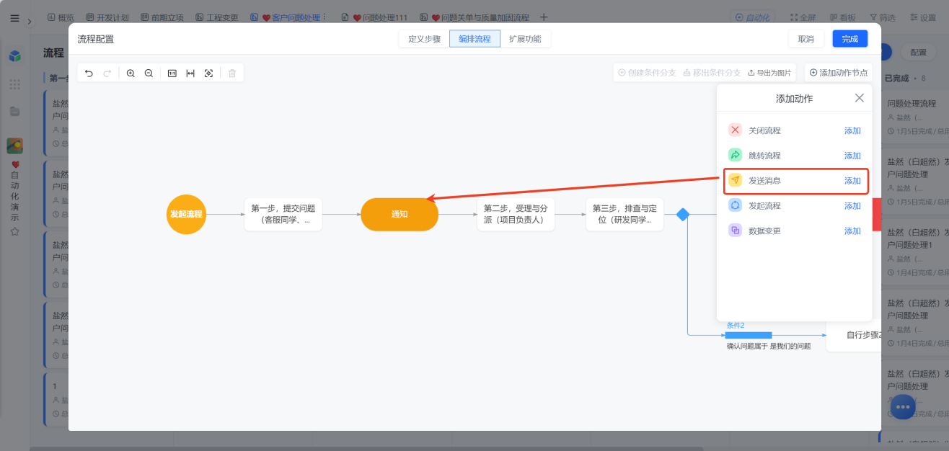Screen dimensions: 949x451
Task: Select the 第三步，排查与定位 node
Action: tap(624, 214)
